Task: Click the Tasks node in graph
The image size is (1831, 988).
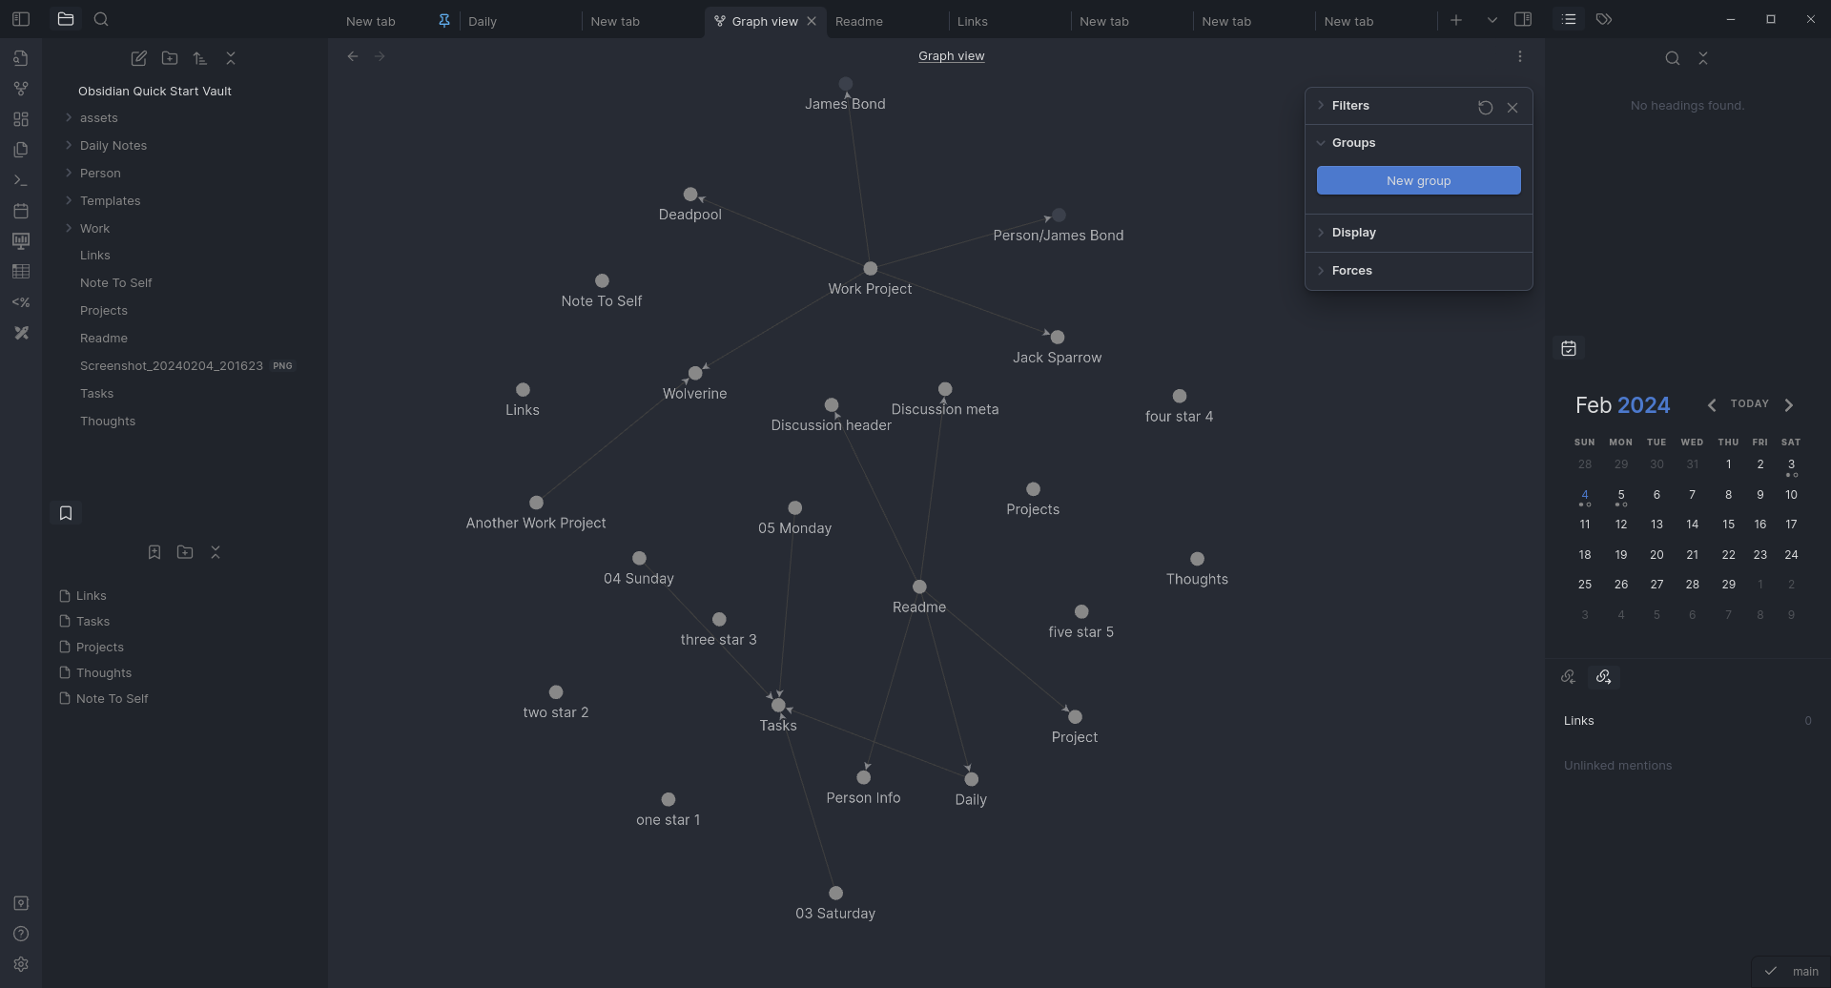Action: point(778,706)
